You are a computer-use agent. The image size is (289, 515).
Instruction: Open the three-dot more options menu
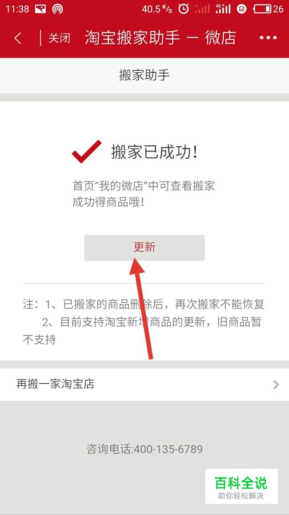click(x=269, y=38)
